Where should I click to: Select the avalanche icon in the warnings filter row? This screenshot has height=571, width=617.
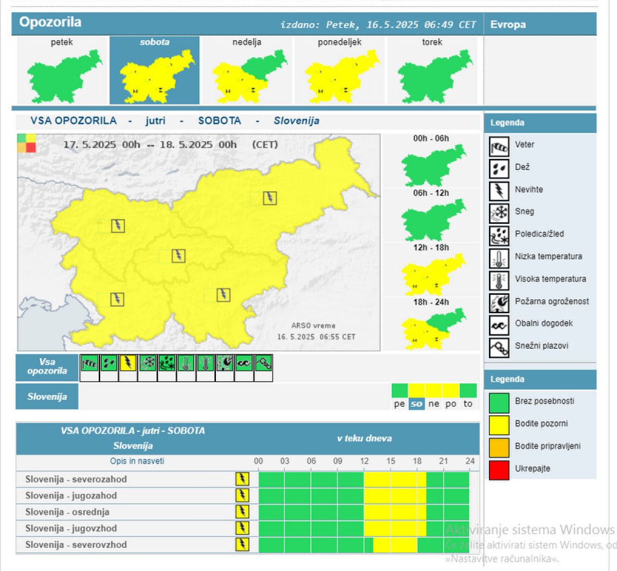point(263,363)
